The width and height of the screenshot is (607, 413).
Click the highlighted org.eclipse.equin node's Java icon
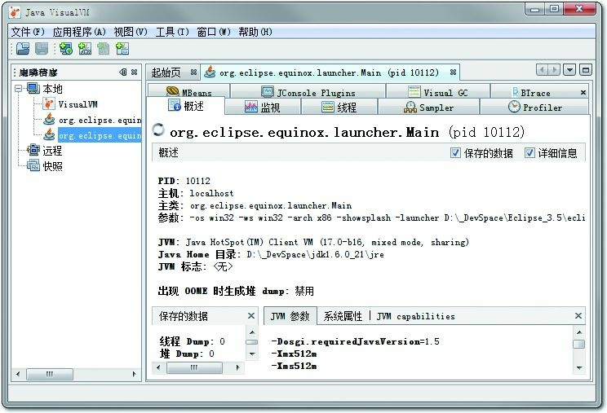coord(49,135)
